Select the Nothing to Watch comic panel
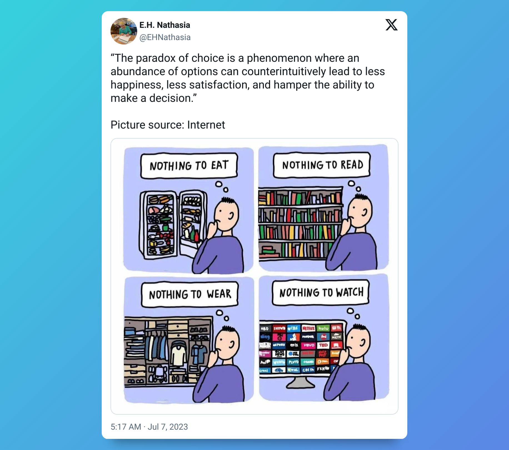Image resolution: width=509 pixels, height=450 pixels. [x=324, y=337]
